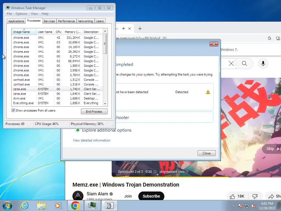Select the troubleshooter window taskbar button
281x211 pixels.
109,206
